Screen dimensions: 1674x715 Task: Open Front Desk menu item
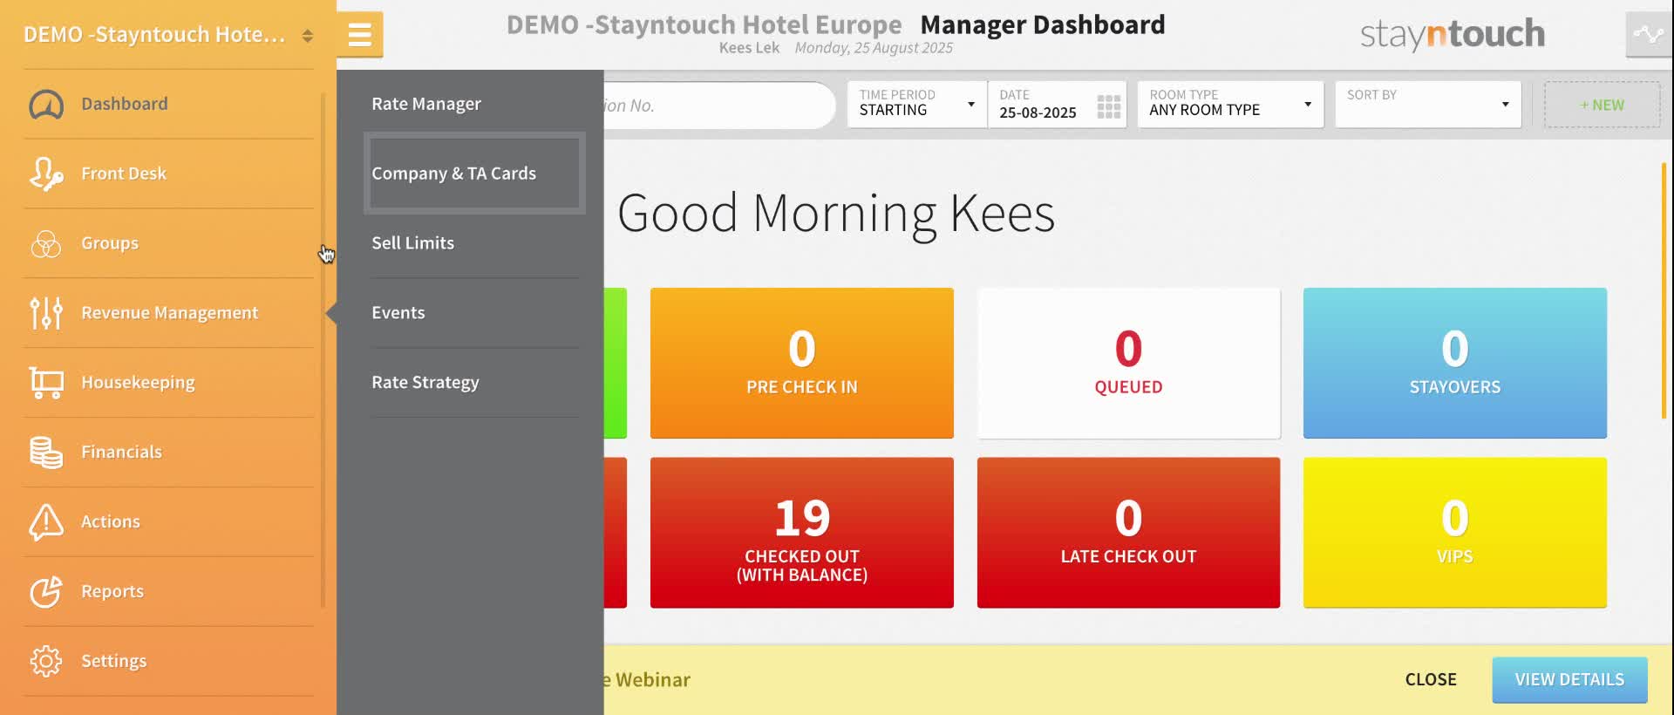point(168,174)
